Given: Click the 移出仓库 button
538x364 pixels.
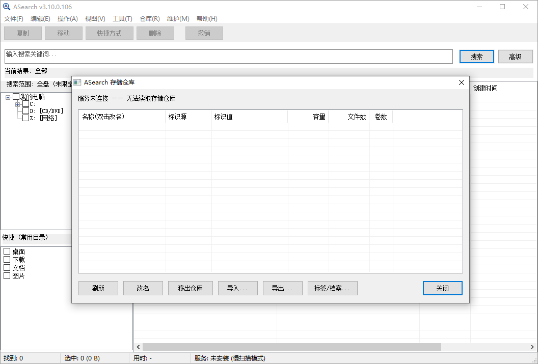Looking at the screenshot, I should (191, 288).
